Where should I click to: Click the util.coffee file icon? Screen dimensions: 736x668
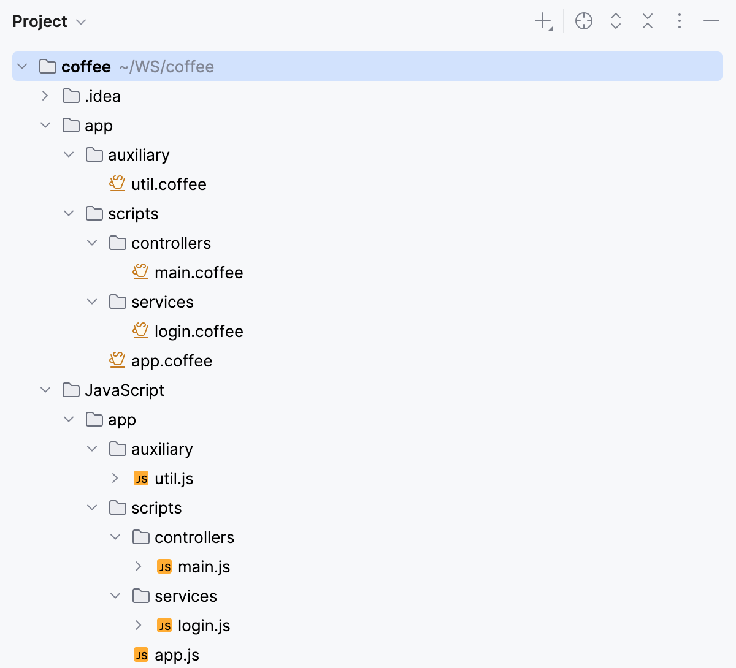coord(117,184)
